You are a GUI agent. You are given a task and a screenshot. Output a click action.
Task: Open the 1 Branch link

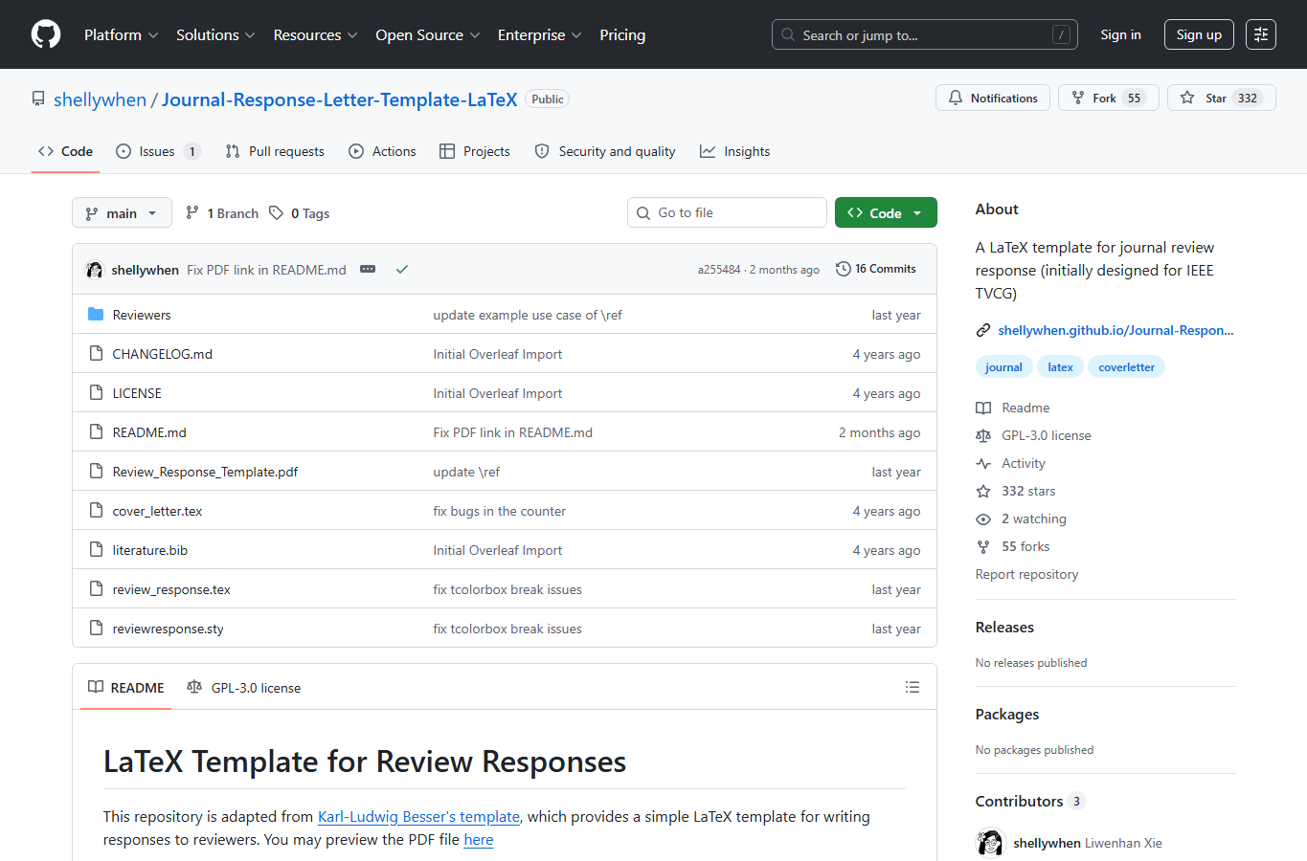[x=222, y=212]
